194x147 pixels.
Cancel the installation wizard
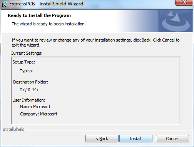click(172, 139)
